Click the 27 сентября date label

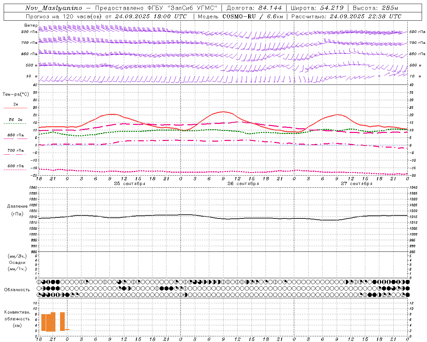pos(356,184)
